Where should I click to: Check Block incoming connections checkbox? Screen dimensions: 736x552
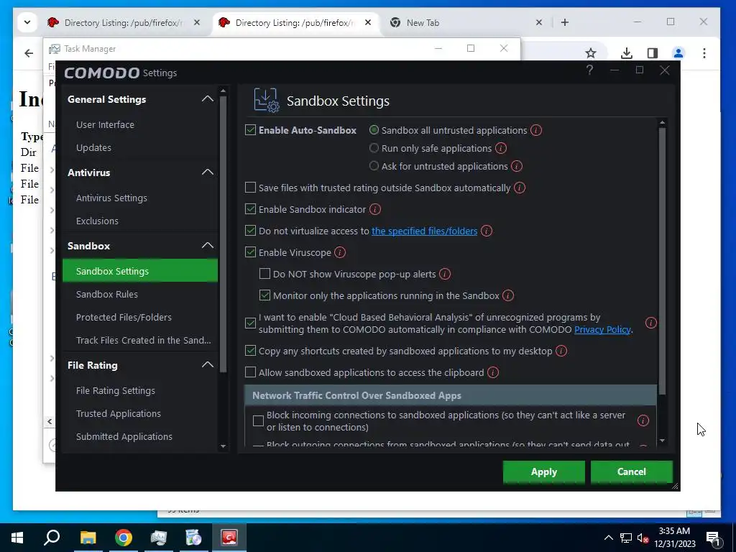[258, 421]
